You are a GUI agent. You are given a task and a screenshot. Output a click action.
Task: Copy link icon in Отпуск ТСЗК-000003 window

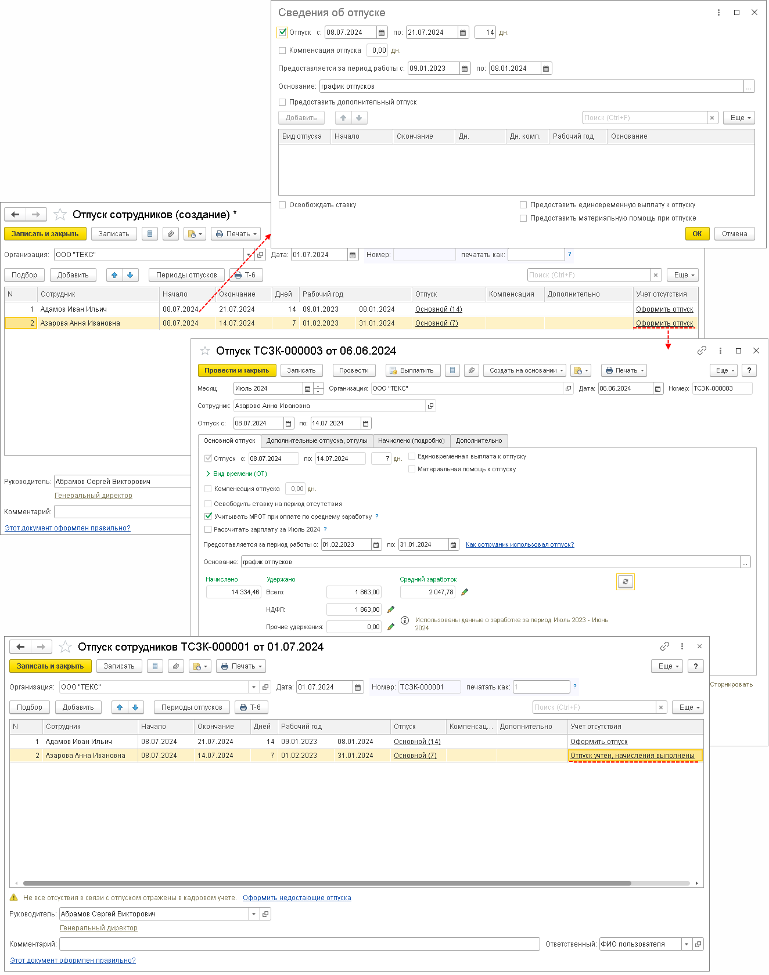702,351
